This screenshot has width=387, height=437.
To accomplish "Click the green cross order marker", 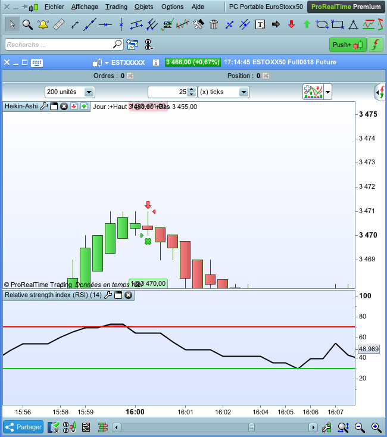I will [148, 241].
